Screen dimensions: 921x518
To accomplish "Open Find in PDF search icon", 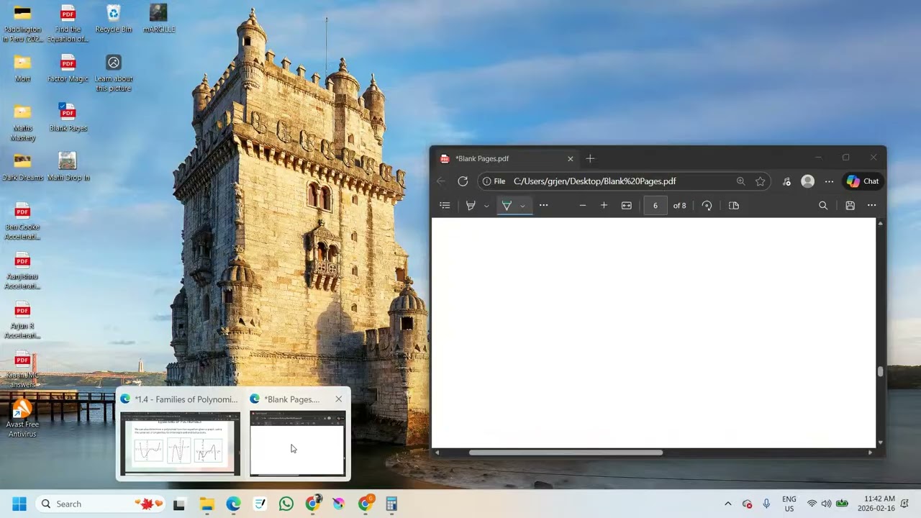I will coord(823,206).
